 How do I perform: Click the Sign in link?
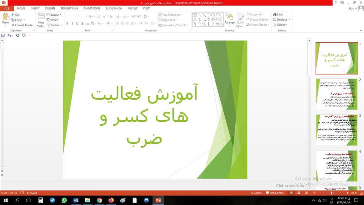point(352,8)
